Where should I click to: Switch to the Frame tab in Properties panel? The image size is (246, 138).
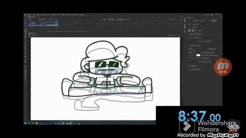click(x=208, y=21)
